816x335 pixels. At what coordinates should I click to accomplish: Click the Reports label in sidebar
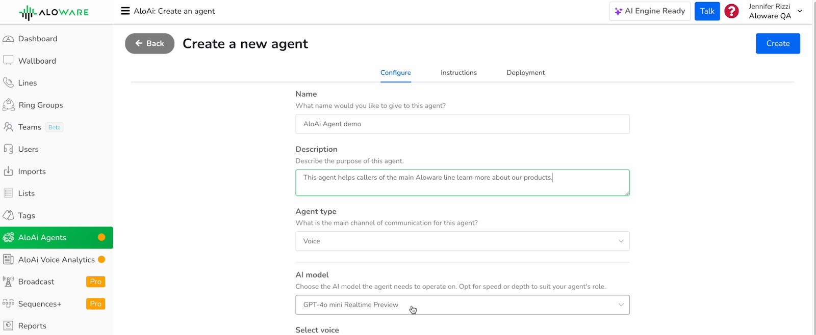(32, 326)
